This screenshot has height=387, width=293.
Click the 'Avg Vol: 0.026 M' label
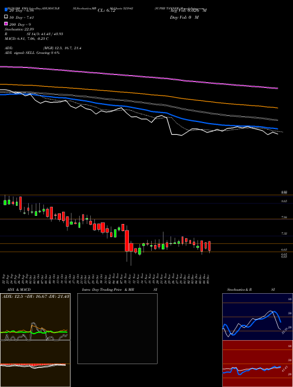click(188, 11)
